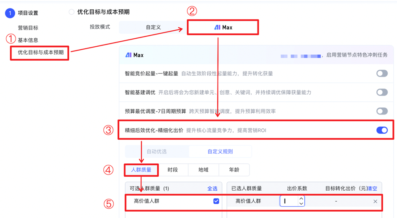Uncheck the 高价值人群 checkbox

click(216, 201)
